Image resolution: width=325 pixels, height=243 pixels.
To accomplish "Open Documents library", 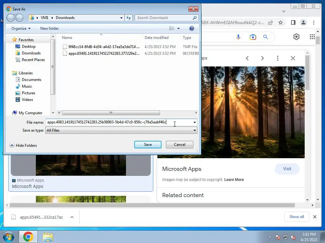I will pos(31,79).
